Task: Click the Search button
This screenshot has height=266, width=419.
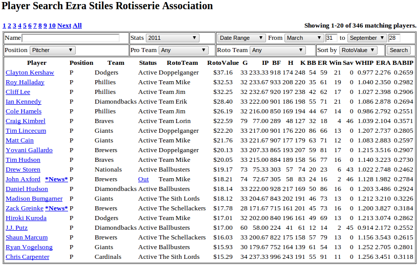Action: tap(399, 50)
